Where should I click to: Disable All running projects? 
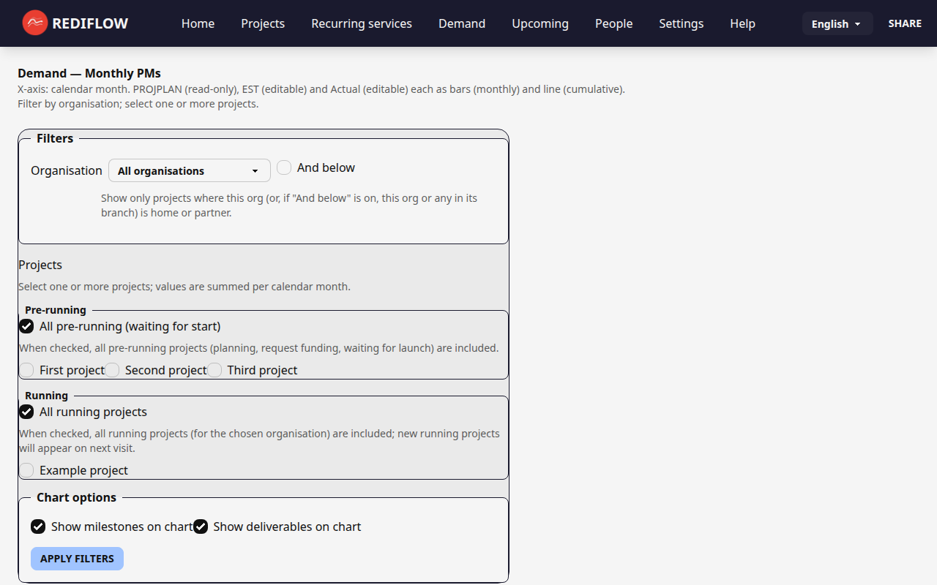click(x=26, y=412)
